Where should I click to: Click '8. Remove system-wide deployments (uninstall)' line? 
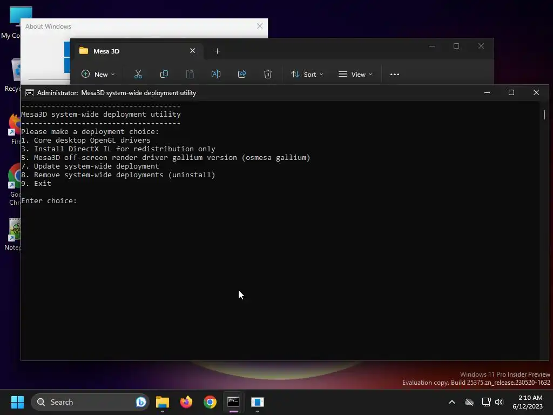[118, 175]
